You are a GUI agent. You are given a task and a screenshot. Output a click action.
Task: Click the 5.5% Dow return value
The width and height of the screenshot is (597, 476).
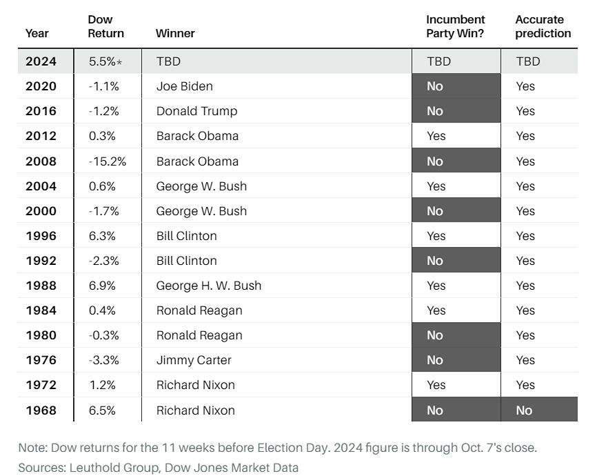click(x=103, y=61)
